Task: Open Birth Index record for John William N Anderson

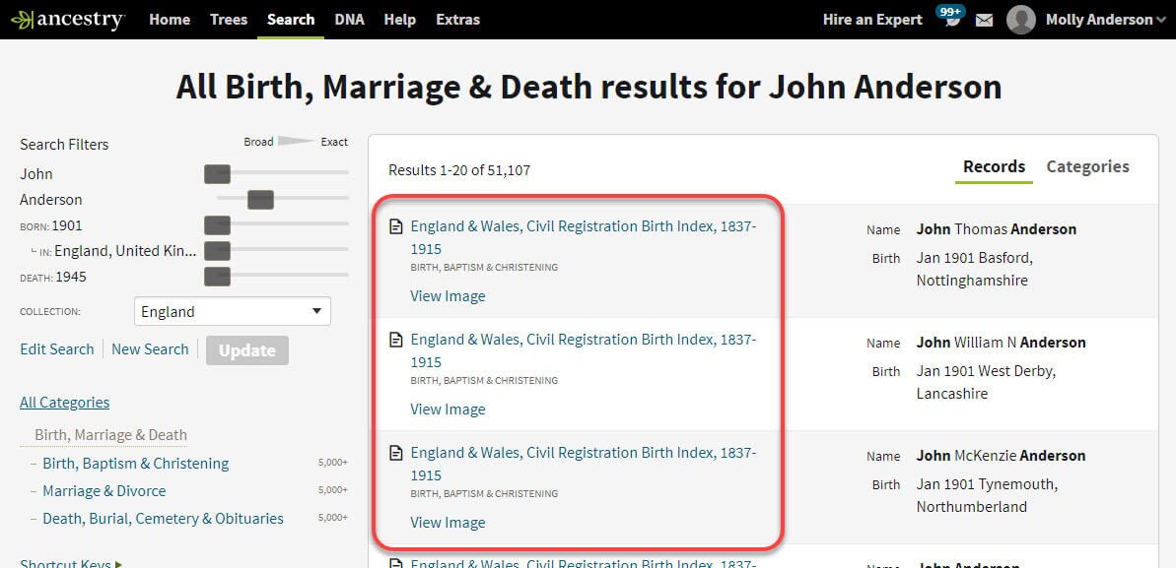Action: pyautogui.click(x=584, y=350)
